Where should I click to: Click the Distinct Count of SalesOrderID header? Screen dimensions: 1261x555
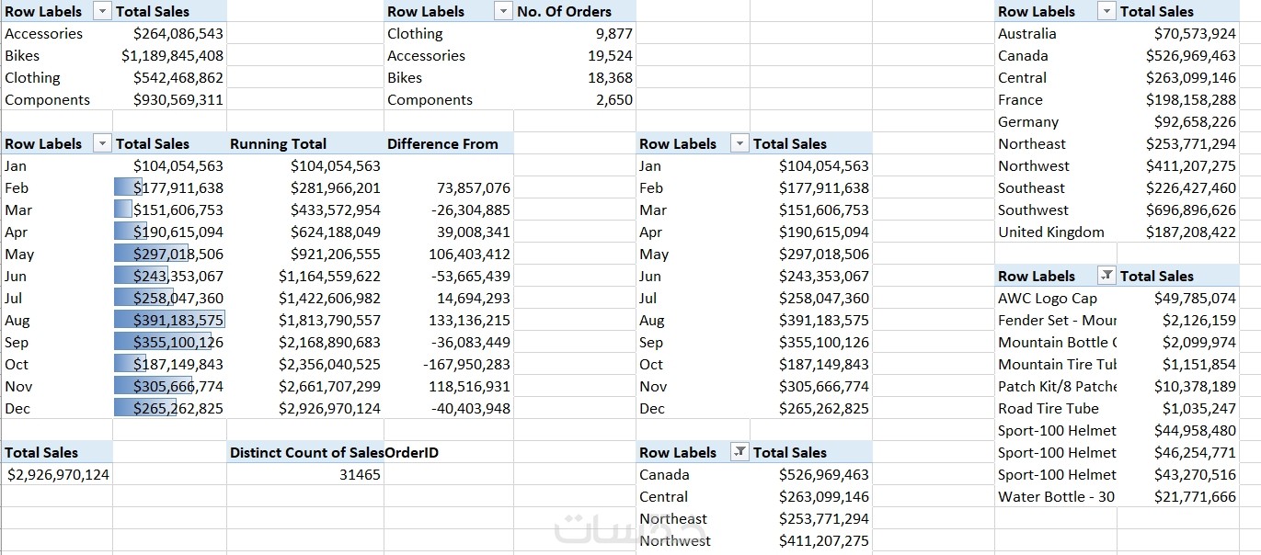tap(306, 452)
